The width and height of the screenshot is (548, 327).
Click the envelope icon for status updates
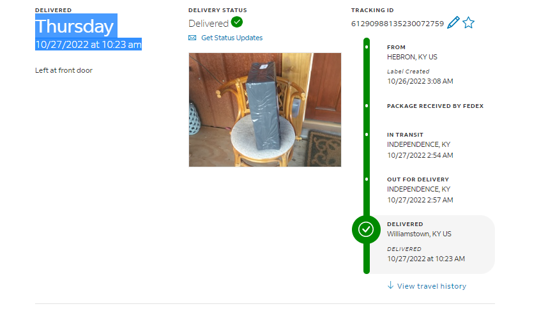192,38
